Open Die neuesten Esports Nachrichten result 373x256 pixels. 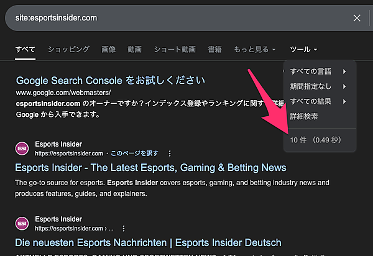click(x=148, y=243)
